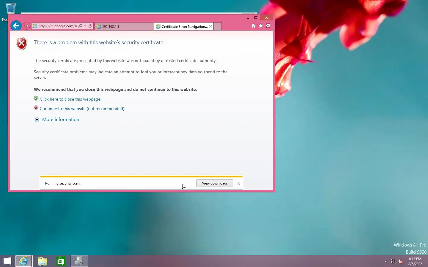The height and width of the screenshot is (267, 428).
Task: Close the Certificate Error tab
Action: pos(210,26)
